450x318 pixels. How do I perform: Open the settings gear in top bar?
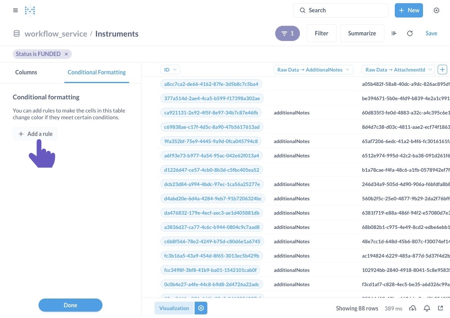pyautogui.click(x=436, y=10)
